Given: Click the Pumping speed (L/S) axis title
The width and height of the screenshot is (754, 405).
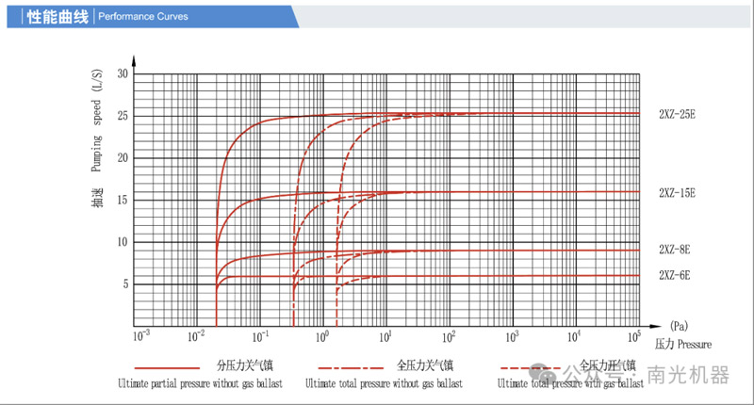Looking at the screenshot, I should [x=96, y=127].
